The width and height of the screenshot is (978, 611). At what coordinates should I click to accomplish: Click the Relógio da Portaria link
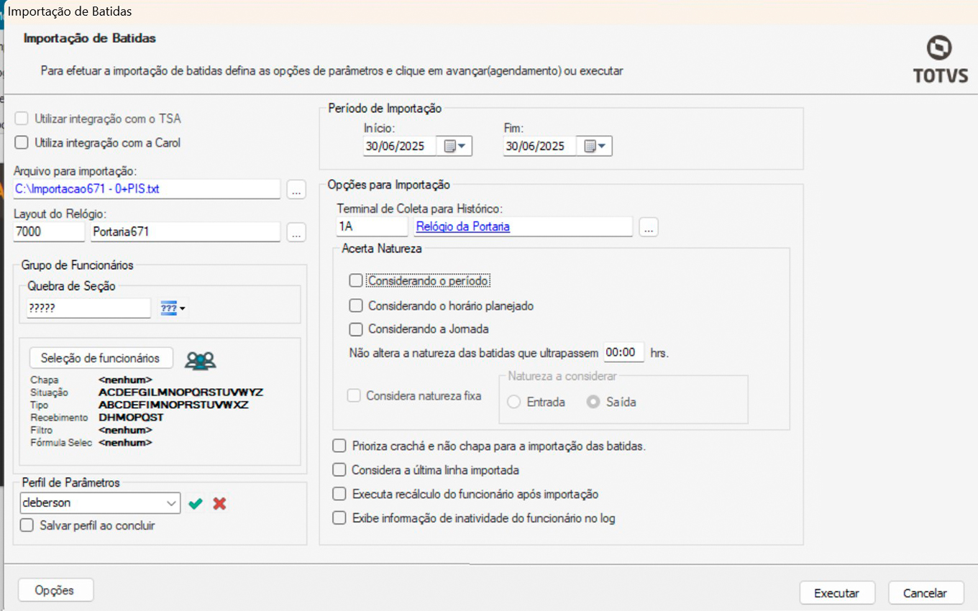tap(462, 227)
